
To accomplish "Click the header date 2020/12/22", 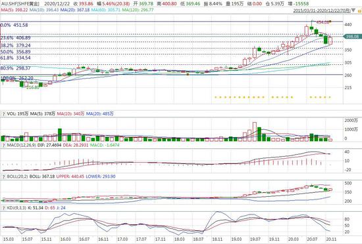I will click(x=57, y=4).
